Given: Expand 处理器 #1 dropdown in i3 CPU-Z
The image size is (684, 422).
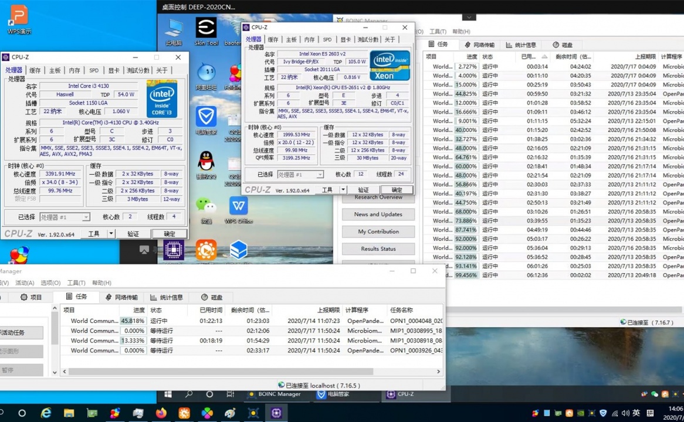Looking at the screenshot, I should (x=86, y=217).
